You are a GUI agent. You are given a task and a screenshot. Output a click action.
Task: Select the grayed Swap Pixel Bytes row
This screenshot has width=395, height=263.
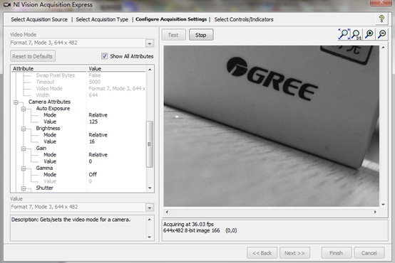[55, 75]
